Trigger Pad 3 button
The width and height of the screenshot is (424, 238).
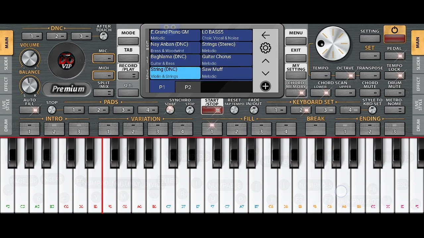tap(123, 110)
